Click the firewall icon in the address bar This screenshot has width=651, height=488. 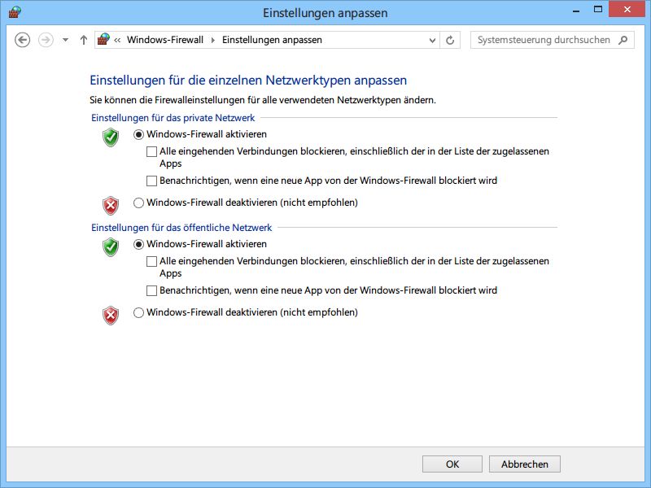103,39
